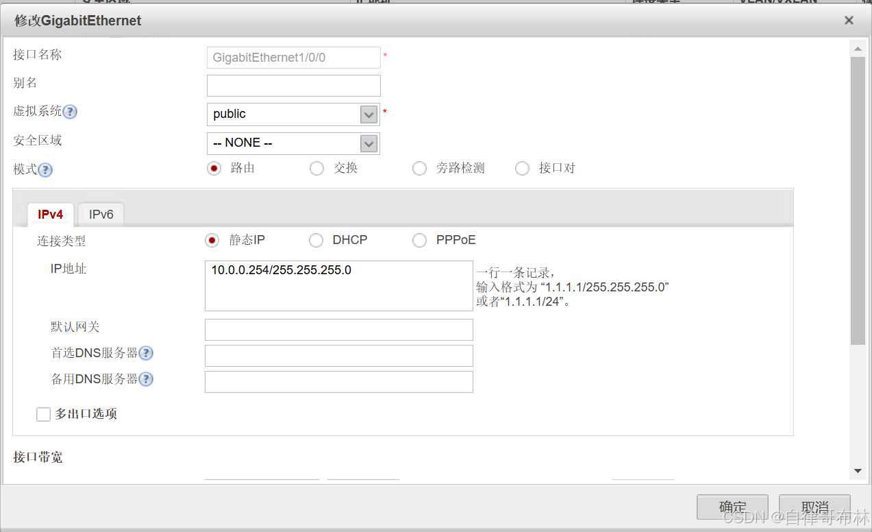Click the 默认网关 input field

pos(338,330)
